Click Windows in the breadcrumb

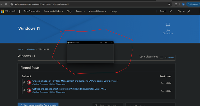31,49
